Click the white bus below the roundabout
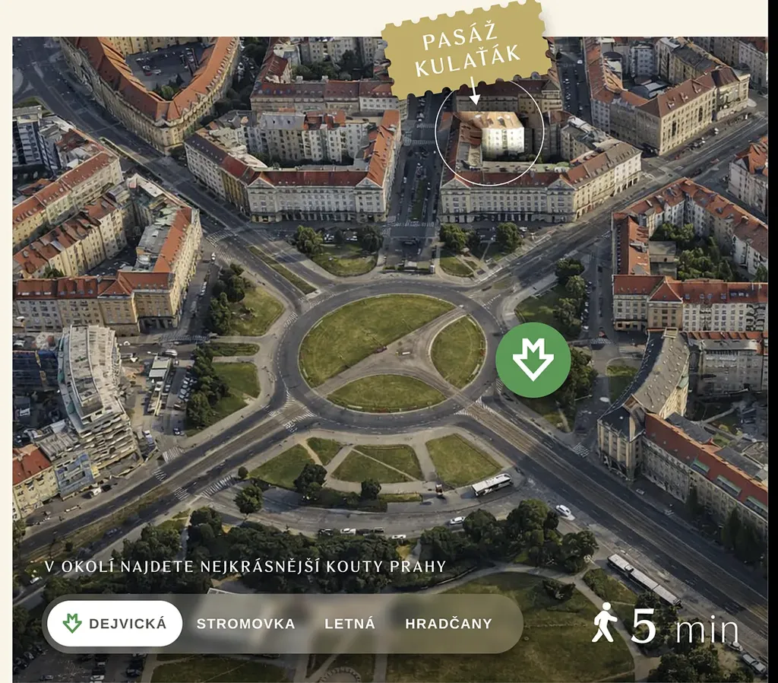Image resolution: width=778 pixels, height=683 pixels. [492, 484]
